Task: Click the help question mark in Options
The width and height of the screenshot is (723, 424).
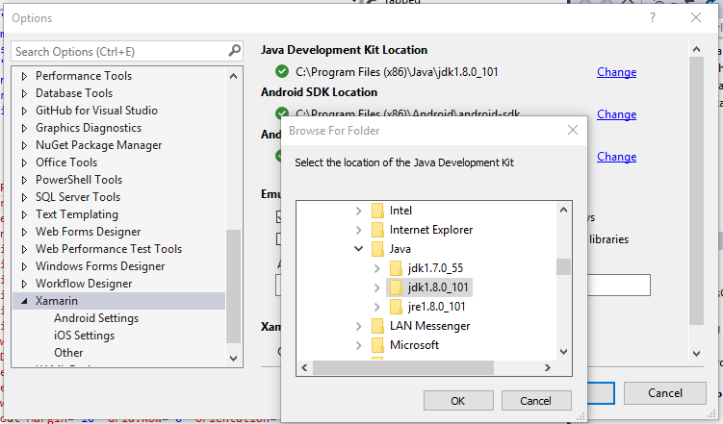Action: 653,17
